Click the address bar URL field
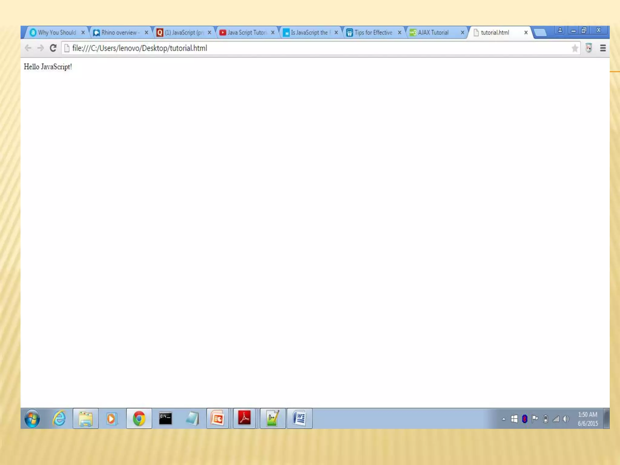Image resolution: width=620 pixels, height=465 pixels. tap(303, 48)
